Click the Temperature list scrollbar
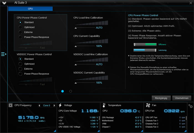The image size is (194, 133). [x=143, y=119]
